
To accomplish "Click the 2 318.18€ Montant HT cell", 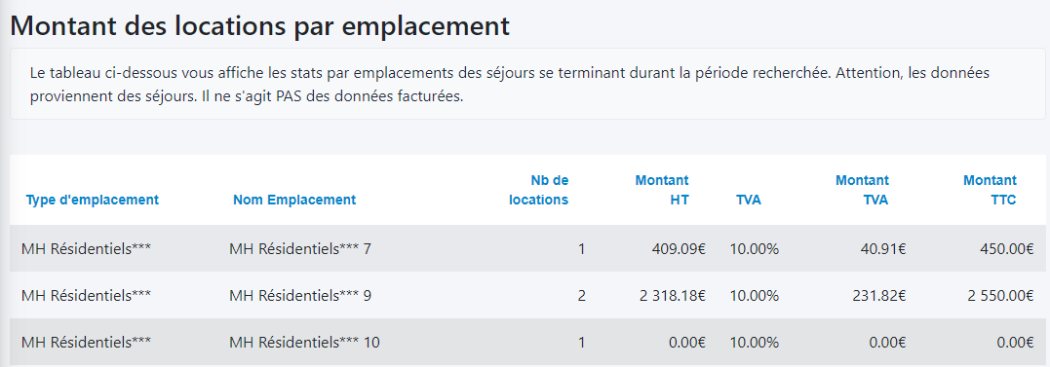I will pyautogui.click(x=673, y=296).
